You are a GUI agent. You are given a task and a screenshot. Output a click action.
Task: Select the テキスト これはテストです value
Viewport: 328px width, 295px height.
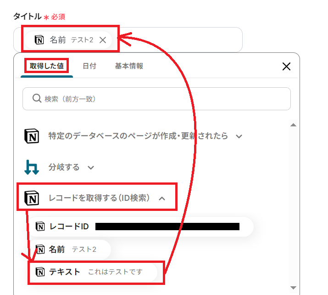pos(93,272)
